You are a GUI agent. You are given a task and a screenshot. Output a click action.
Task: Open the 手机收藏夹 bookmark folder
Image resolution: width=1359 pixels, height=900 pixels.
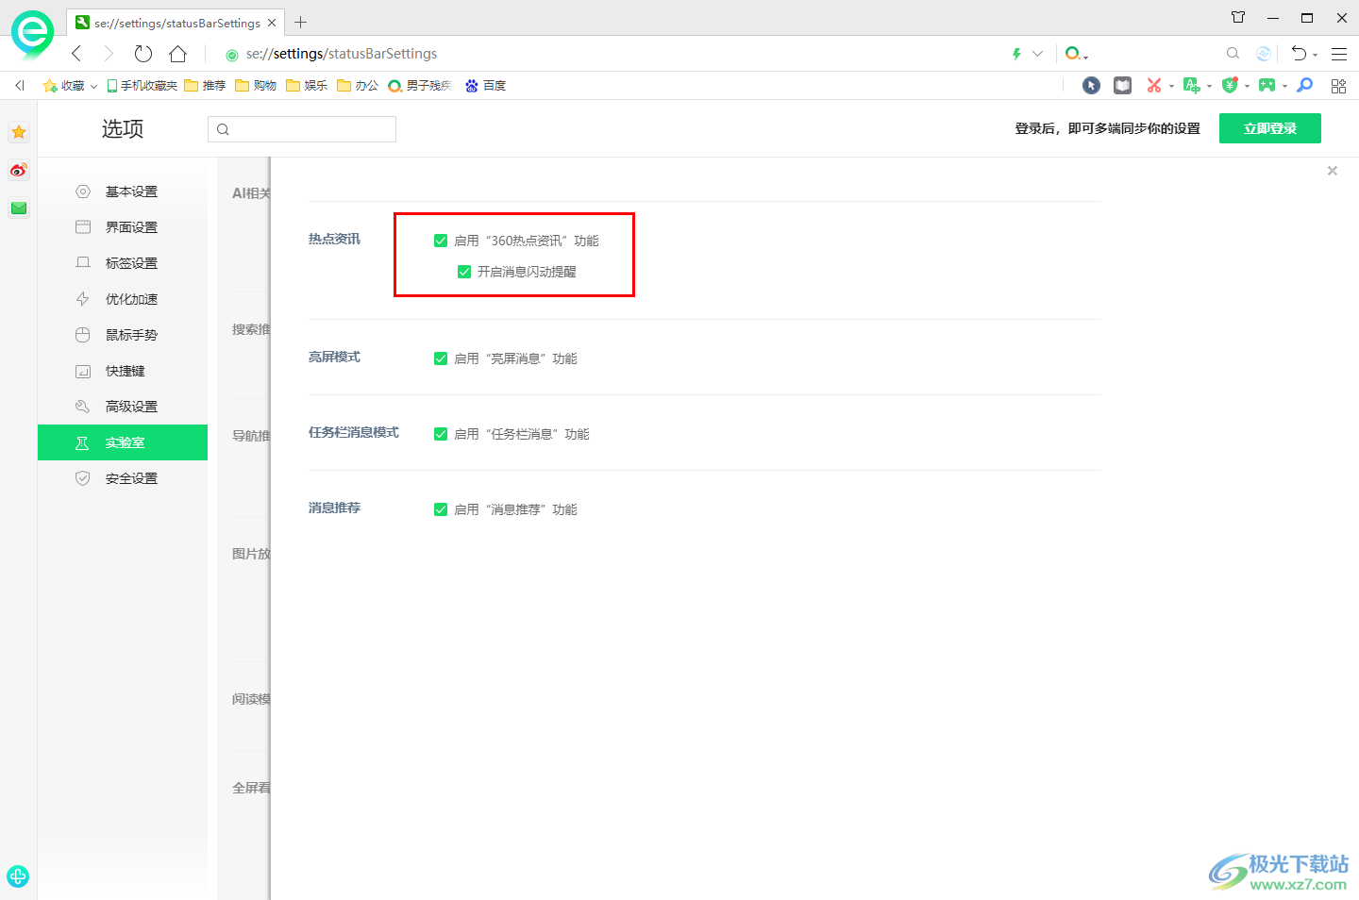(143, 86)
